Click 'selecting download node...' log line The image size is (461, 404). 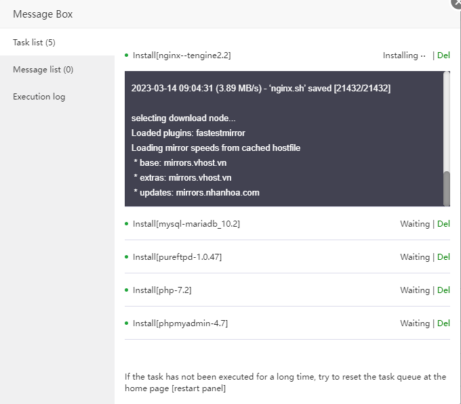tap(183, 118)
